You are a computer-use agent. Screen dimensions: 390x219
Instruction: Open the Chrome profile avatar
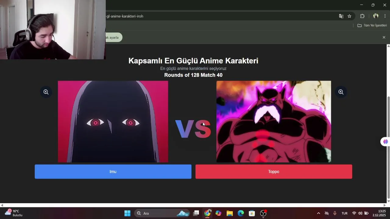point(376,16)
